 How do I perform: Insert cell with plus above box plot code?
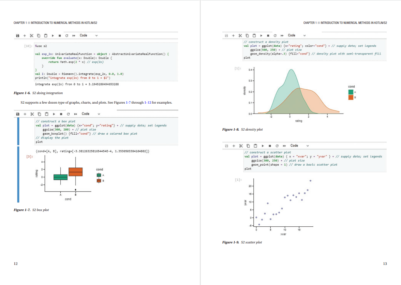(x=26, y=114)
